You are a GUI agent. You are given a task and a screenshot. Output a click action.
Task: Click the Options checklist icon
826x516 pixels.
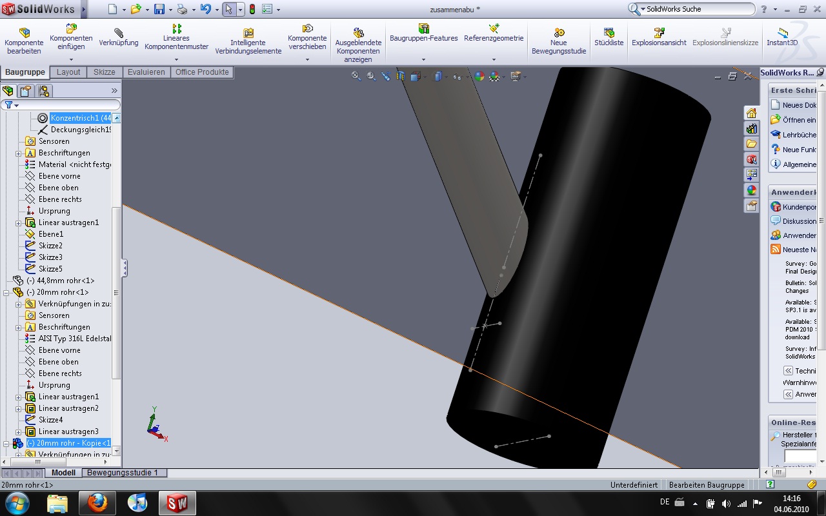267,9
